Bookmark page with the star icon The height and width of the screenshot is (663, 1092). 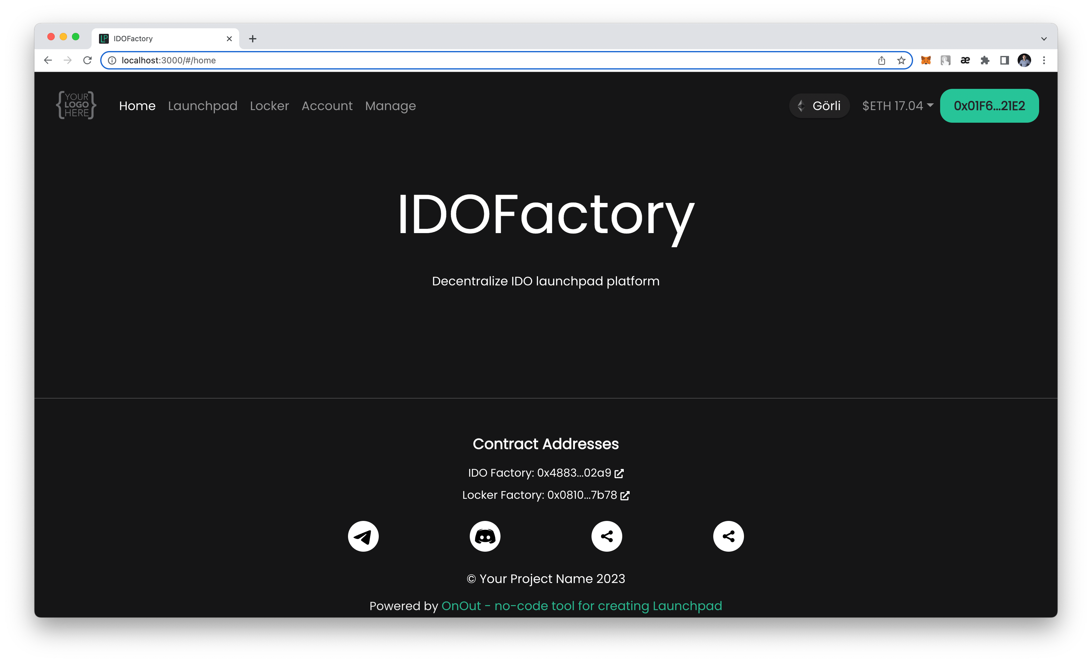tap(901, 60)
